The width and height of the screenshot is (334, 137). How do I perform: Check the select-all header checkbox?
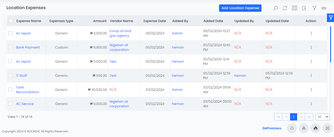(x=10, y=21)
